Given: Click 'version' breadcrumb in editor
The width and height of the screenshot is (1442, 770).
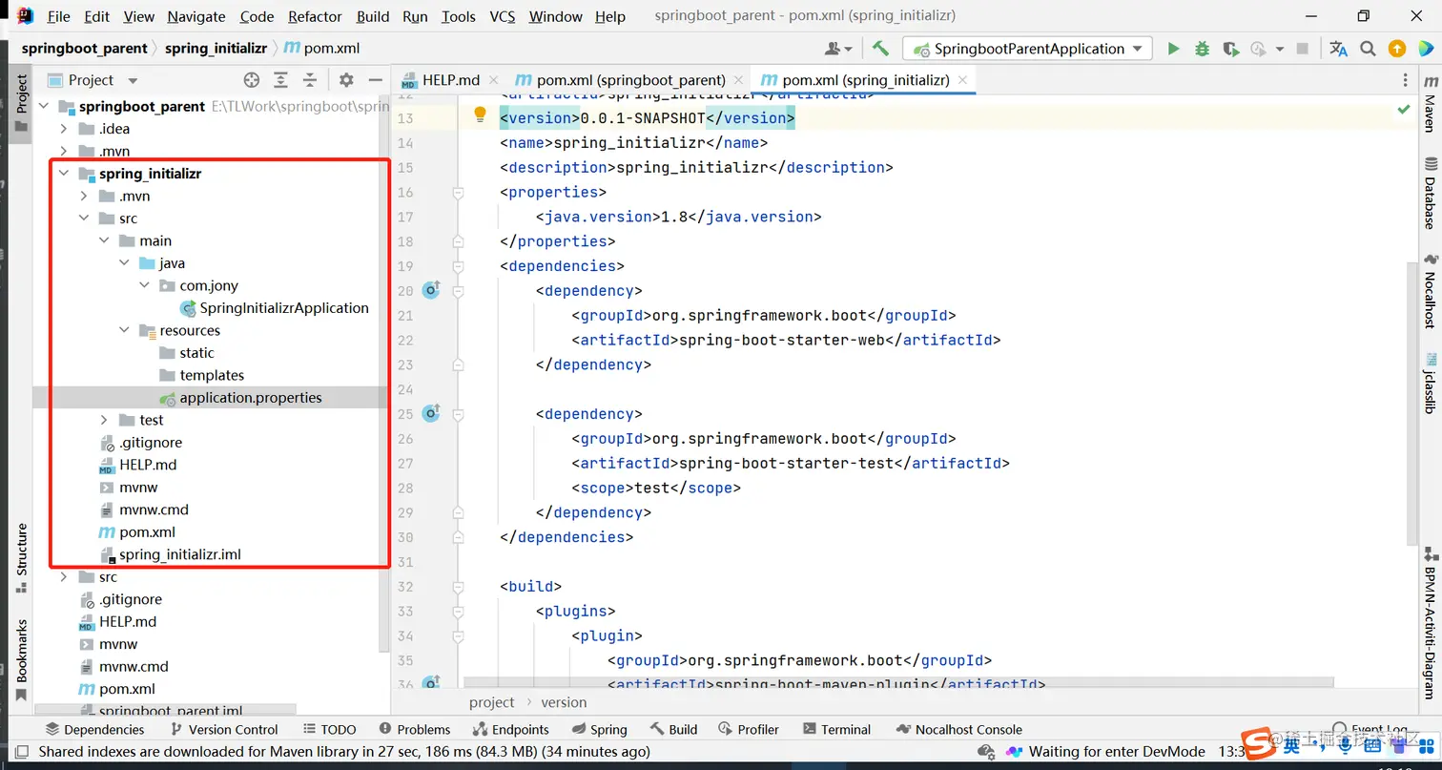Looking at the screenshot, I should pyautogui.click(x=564, y=702).
